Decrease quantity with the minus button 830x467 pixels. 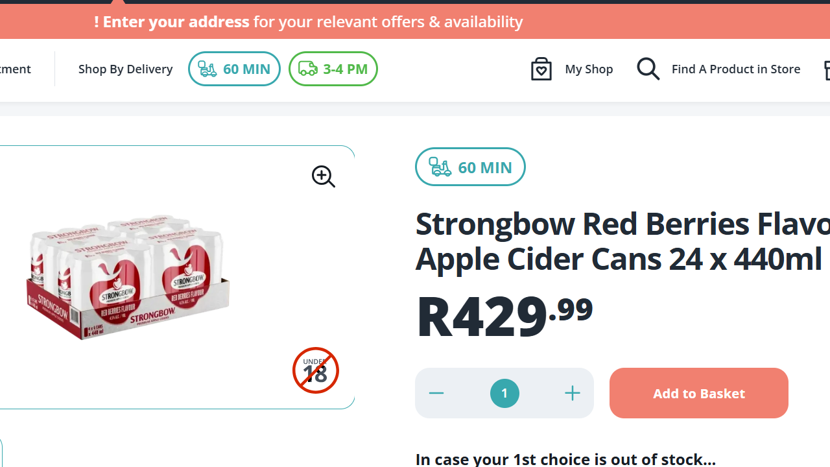(436, 393)
